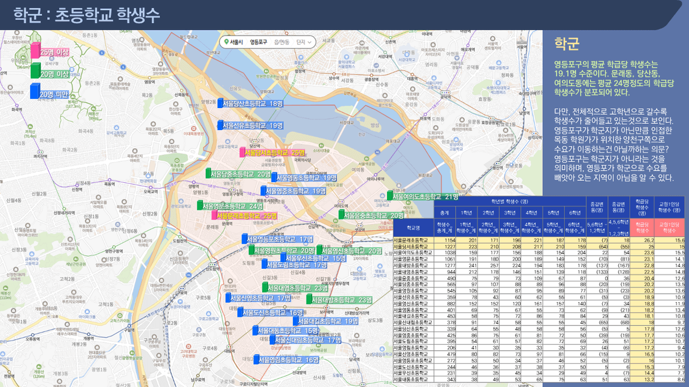The height and width of the screenshot is (387, 689).
Task: Click the 서울도신초등학교 blue marker icon
Action: pos(240,312)
